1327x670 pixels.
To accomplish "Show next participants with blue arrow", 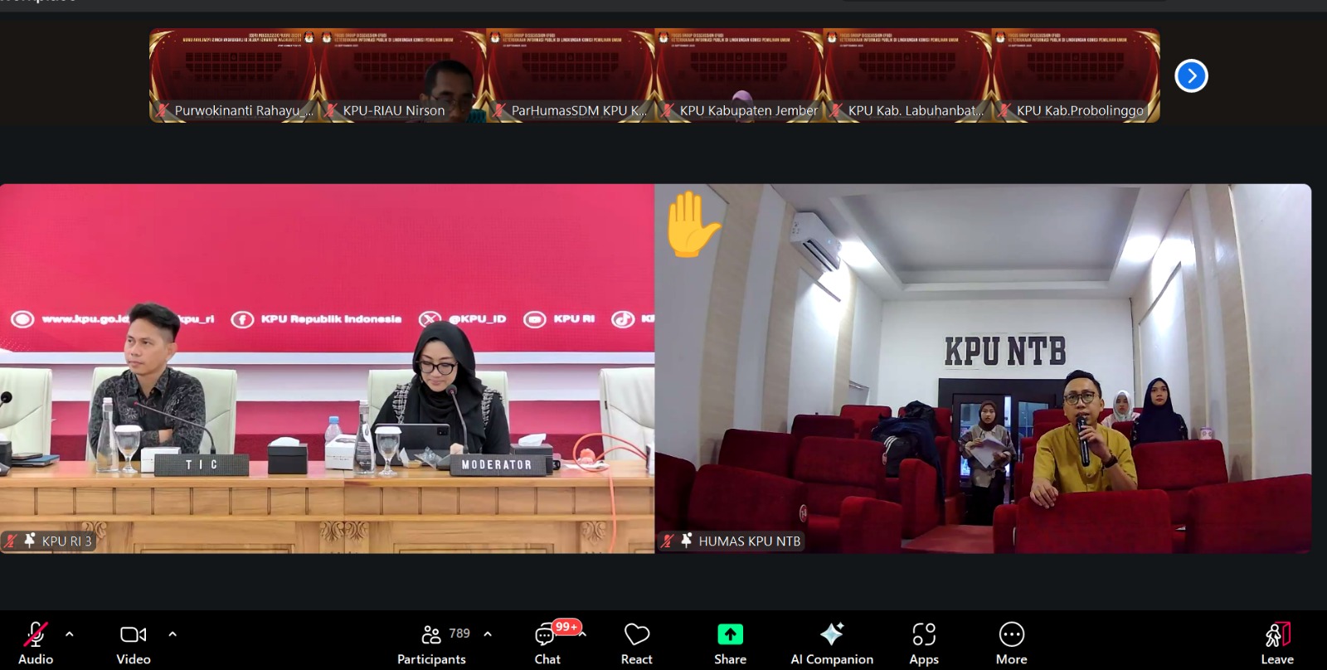I will tap(1191, 76).
